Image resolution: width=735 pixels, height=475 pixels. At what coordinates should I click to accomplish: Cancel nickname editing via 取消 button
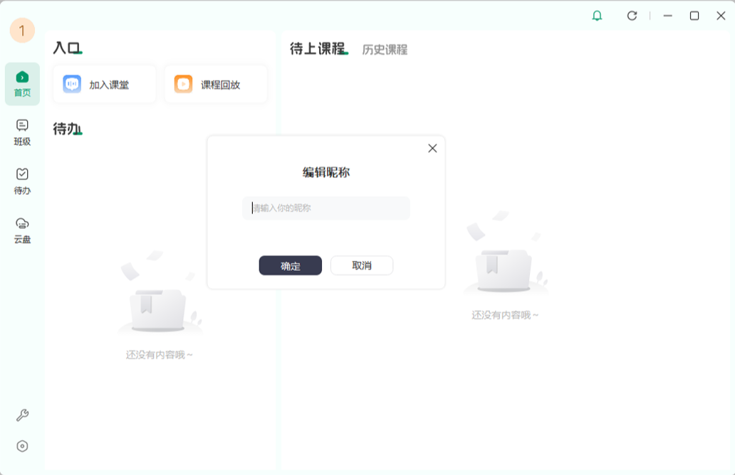[362, 265]
